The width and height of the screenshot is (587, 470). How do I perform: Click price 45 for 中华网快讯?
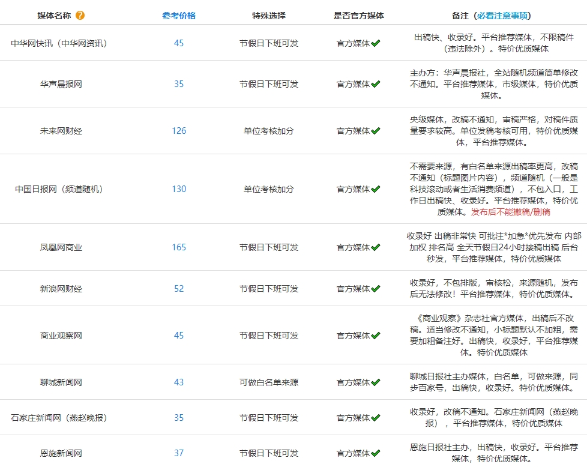point(179,43)
